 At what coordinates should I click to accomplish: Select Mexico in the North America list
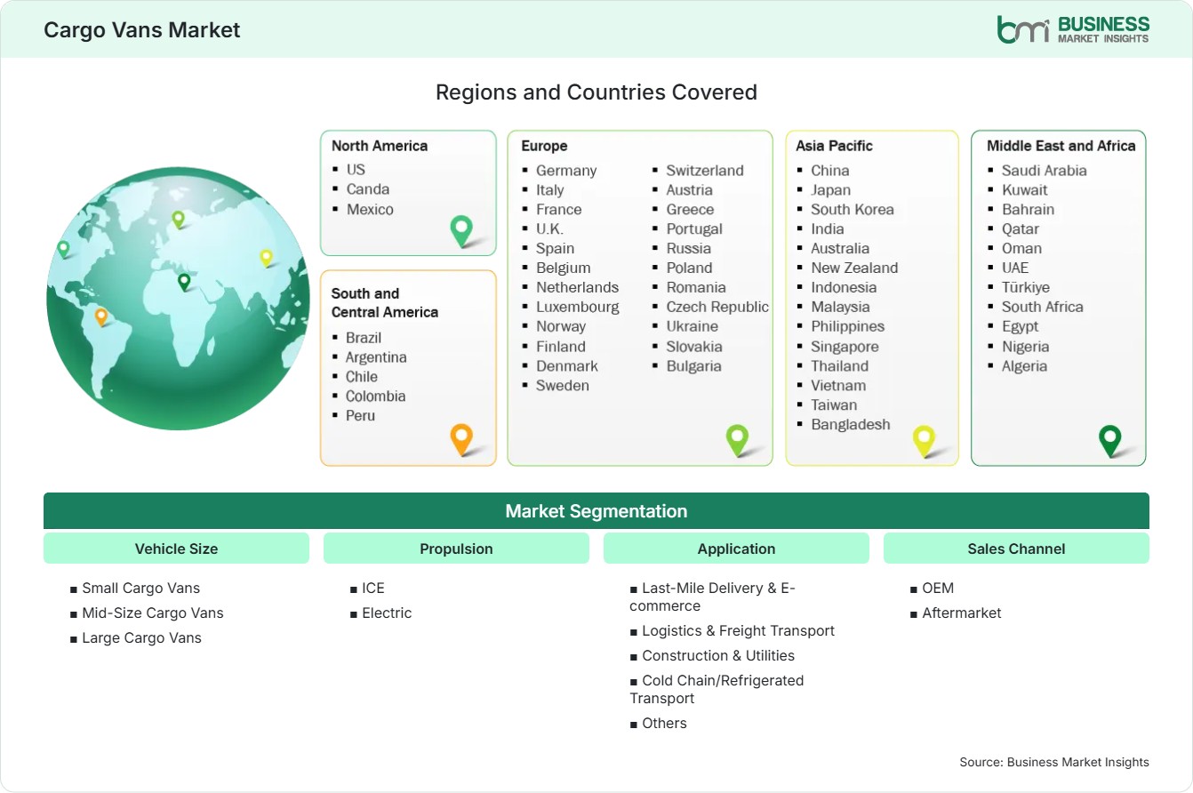(370, 210)
